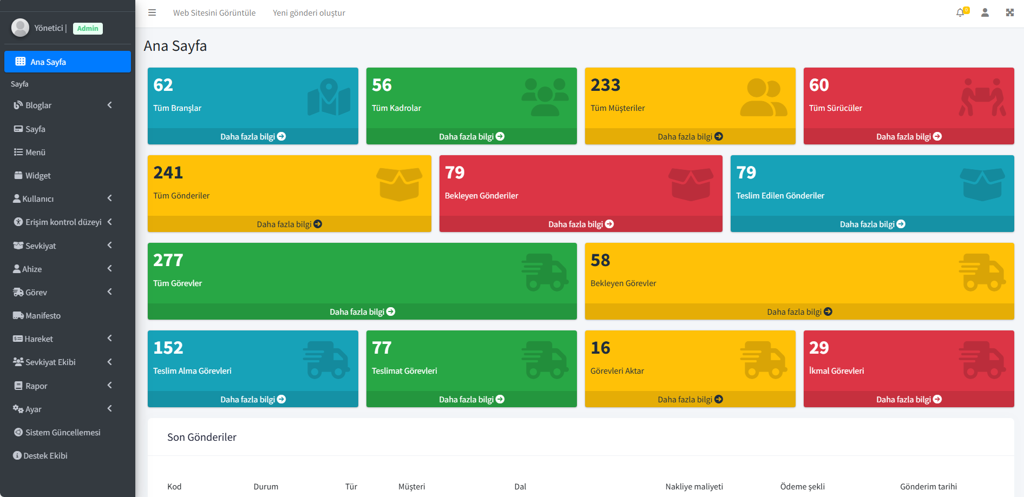Click the user profile icon in top bar
This screenshot has width=1024, height=497.
[x=985, y=12]
